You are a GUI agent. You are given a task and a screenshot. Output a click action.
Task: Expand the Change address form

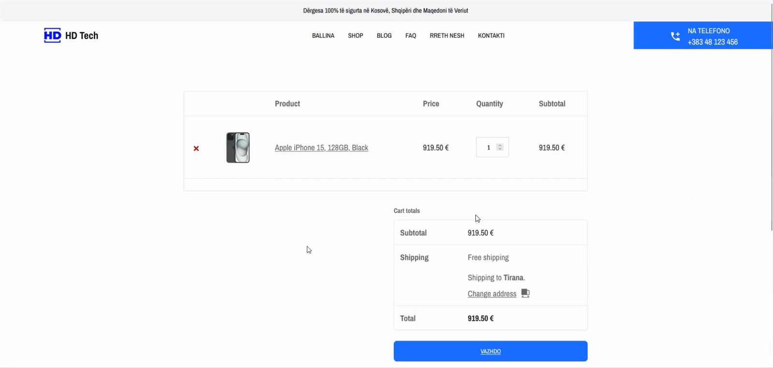[492, 294]
